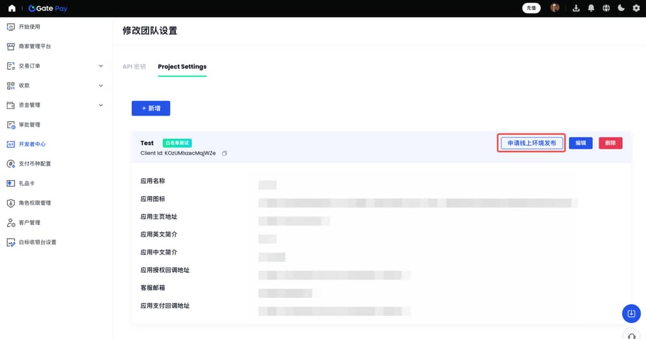Image resolution: width=646 pixels, height=339 pixels.
Task: Select the Project Settings tab
Action: (182, 66)
